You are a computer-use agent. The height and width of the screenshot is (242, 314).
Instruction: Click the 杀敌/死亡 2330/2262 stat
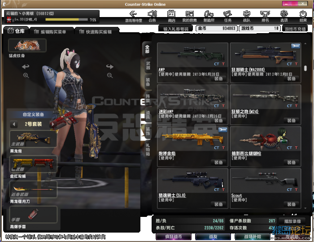click(189, 228)
